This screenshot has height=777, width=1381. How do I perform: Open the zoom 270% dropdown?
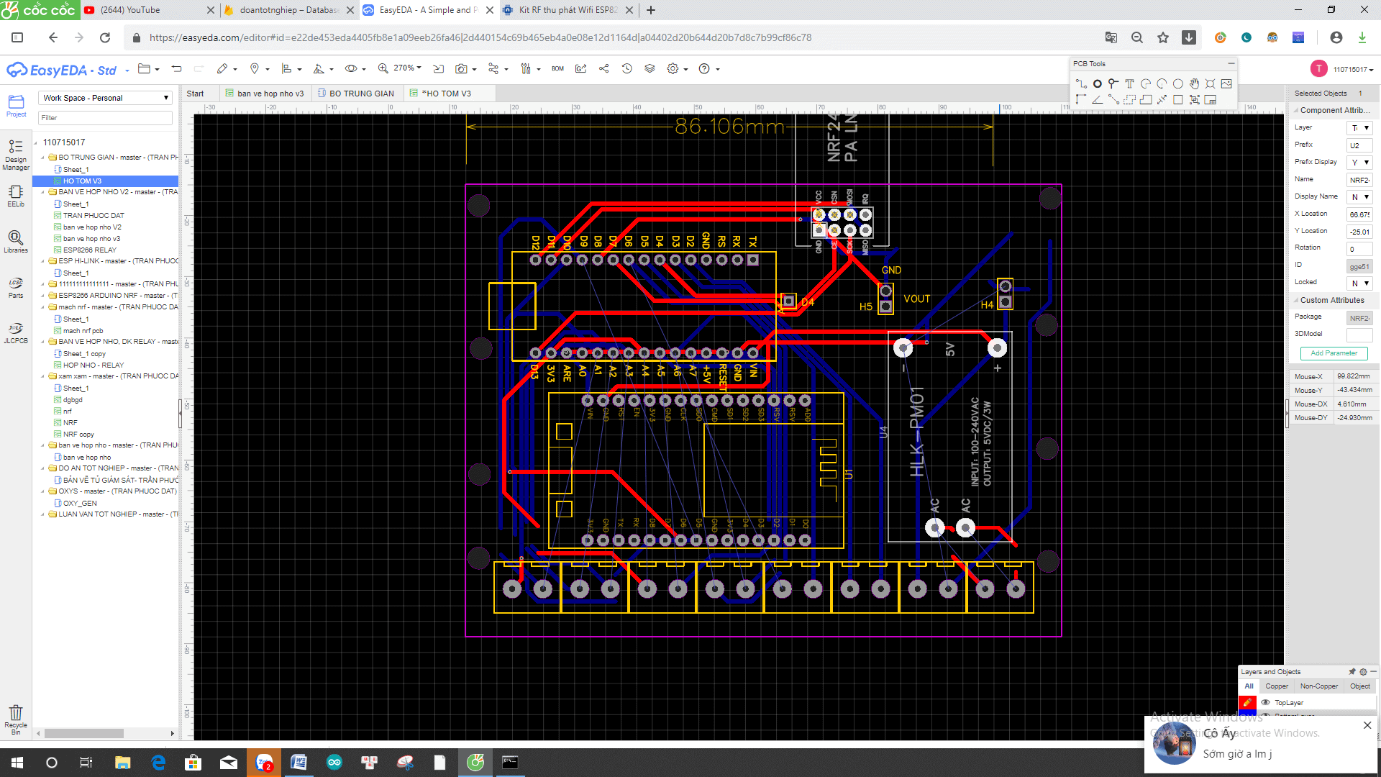pos(407,68)
